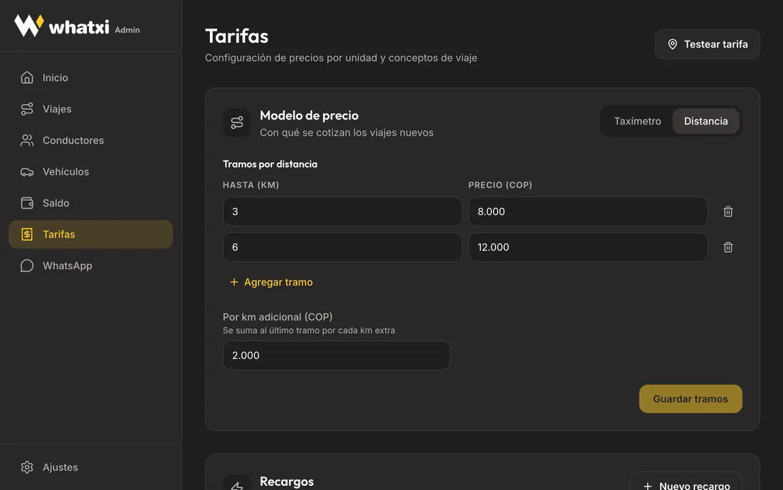The width and height of the screenshot is (783, 490).
Task: Click the Testear tarifa button
Action: pyautogui.click(x=707, y=44)
